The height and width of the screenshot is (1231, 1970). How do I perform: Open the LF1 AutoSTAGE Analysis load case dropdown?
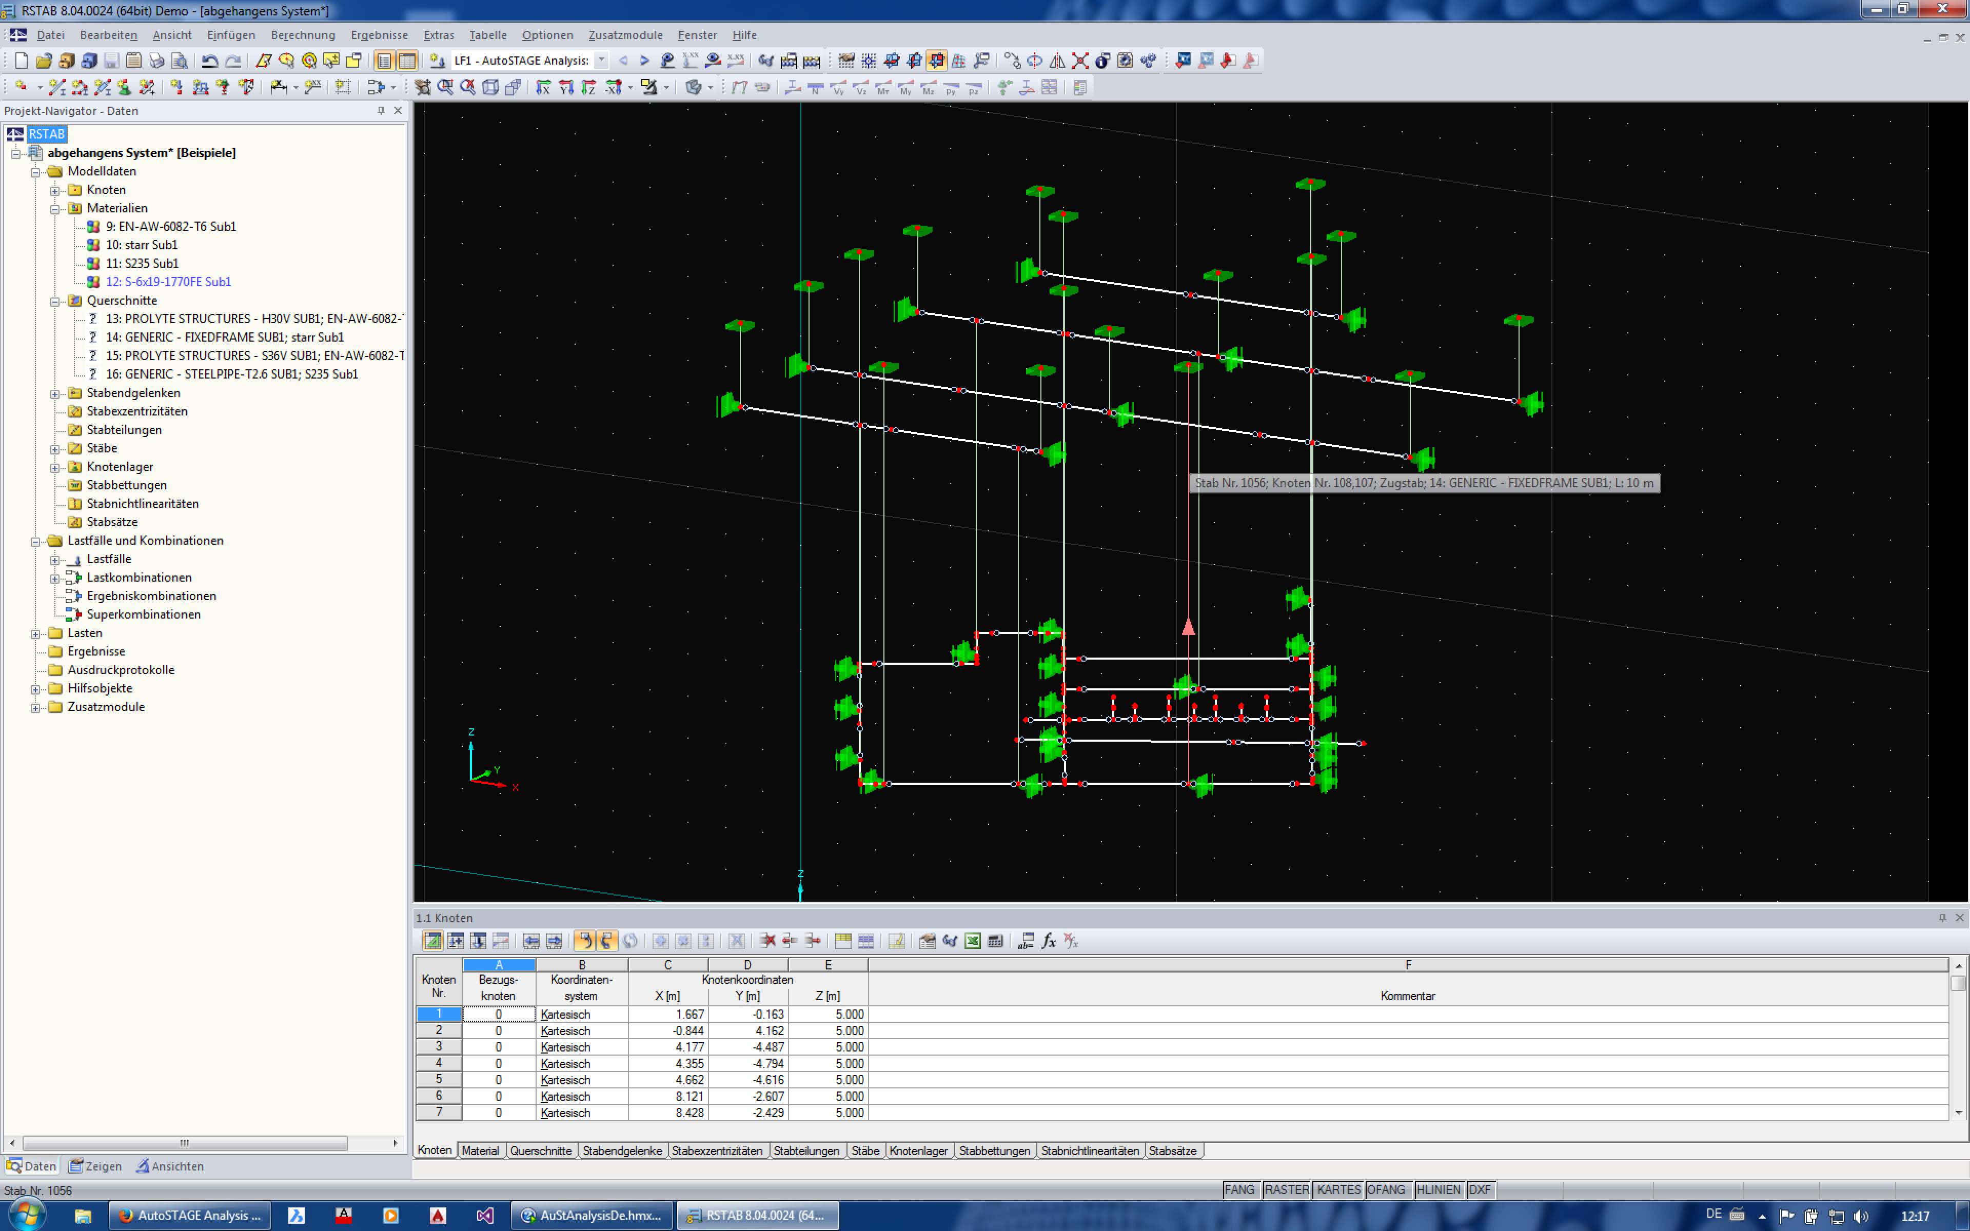coord(600,60)
